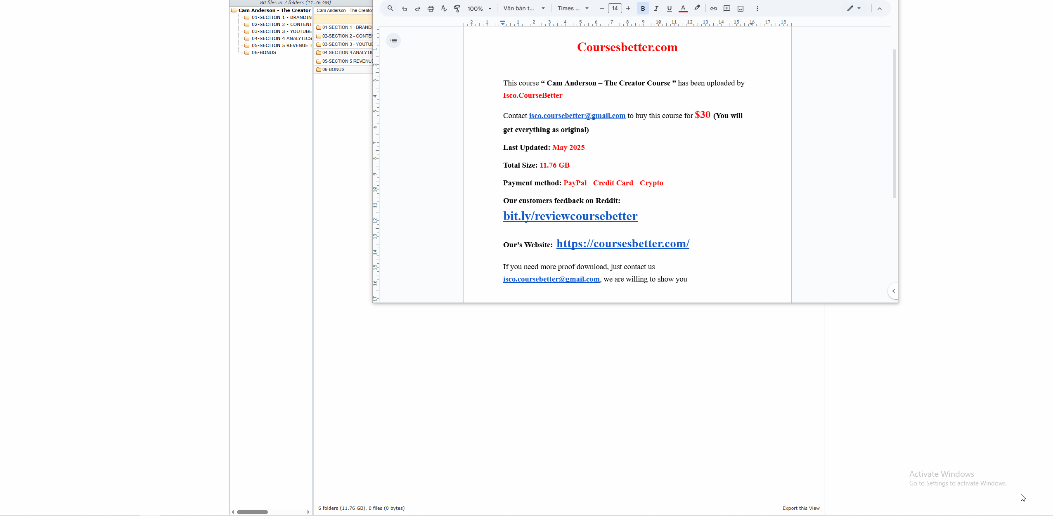Viewport: 1053px width, 516px height.
Task: Select the paint format roller icon
Action: (x=457, y=8)
